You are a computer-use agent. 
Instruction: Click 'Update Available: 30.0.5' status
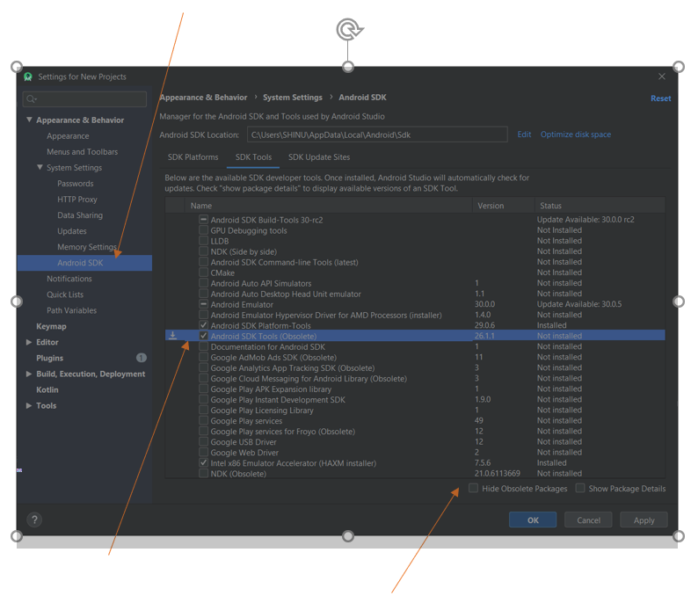point(579,304)
